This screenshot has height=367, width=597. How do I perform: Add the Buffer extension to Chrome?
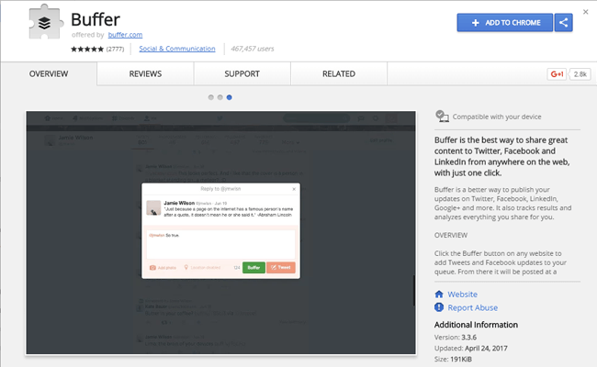pyautogui.click(x=505, y=22)
